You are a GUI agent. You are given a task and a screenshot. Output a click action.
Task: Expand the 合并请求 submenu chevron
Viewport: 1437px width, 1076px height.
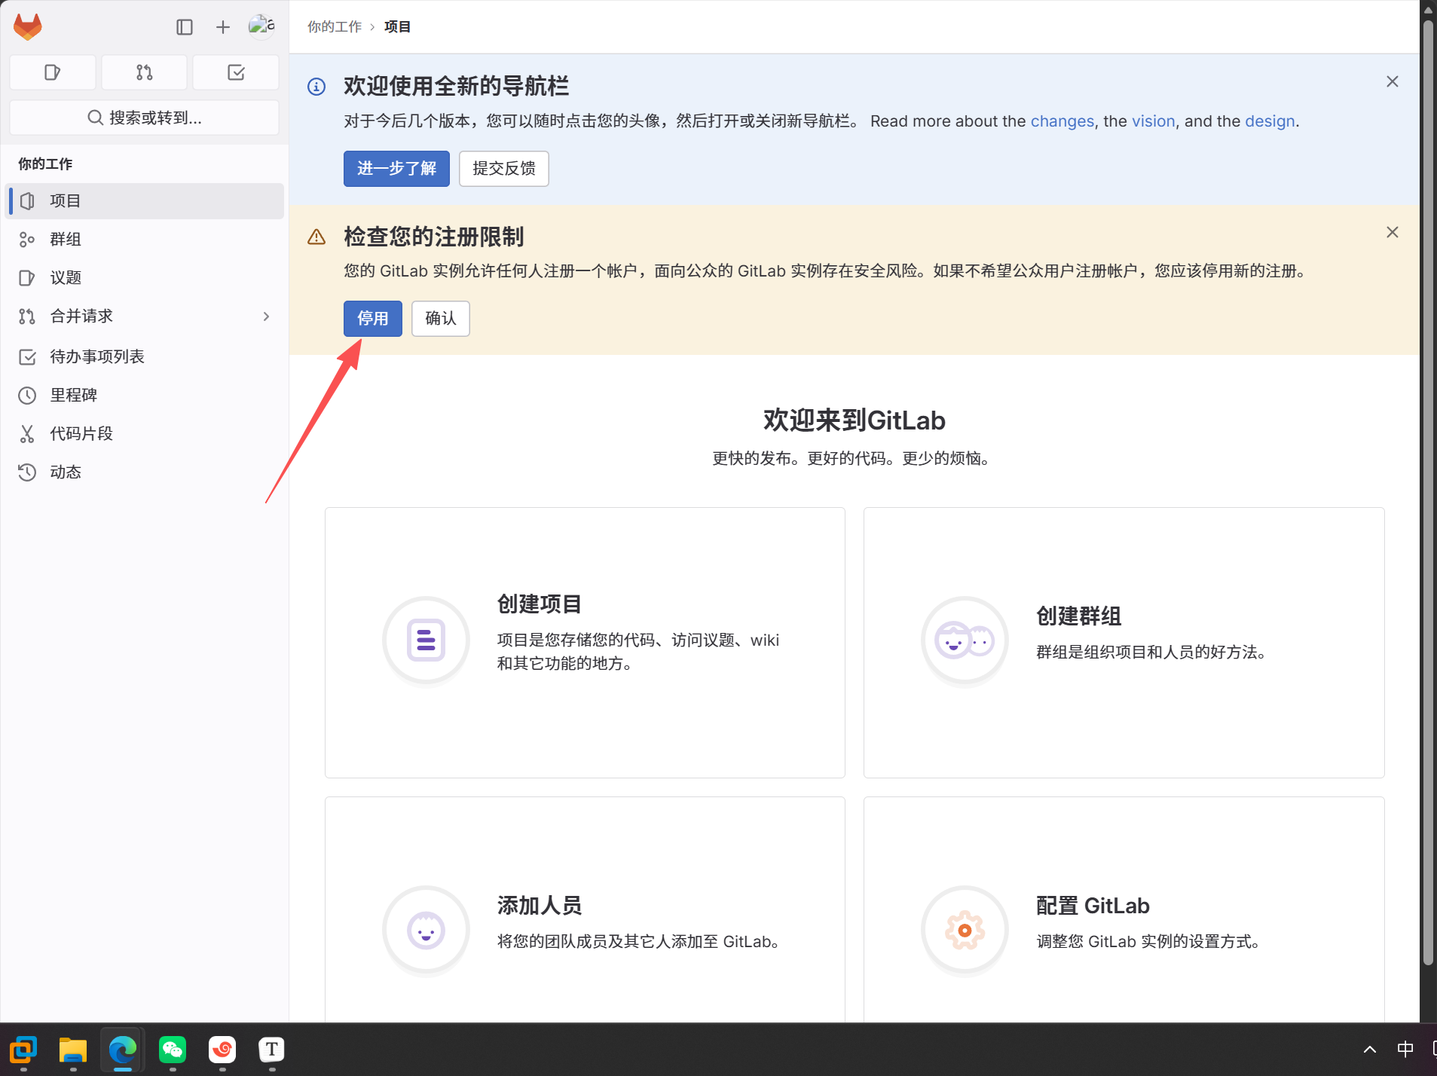(266, 316)
